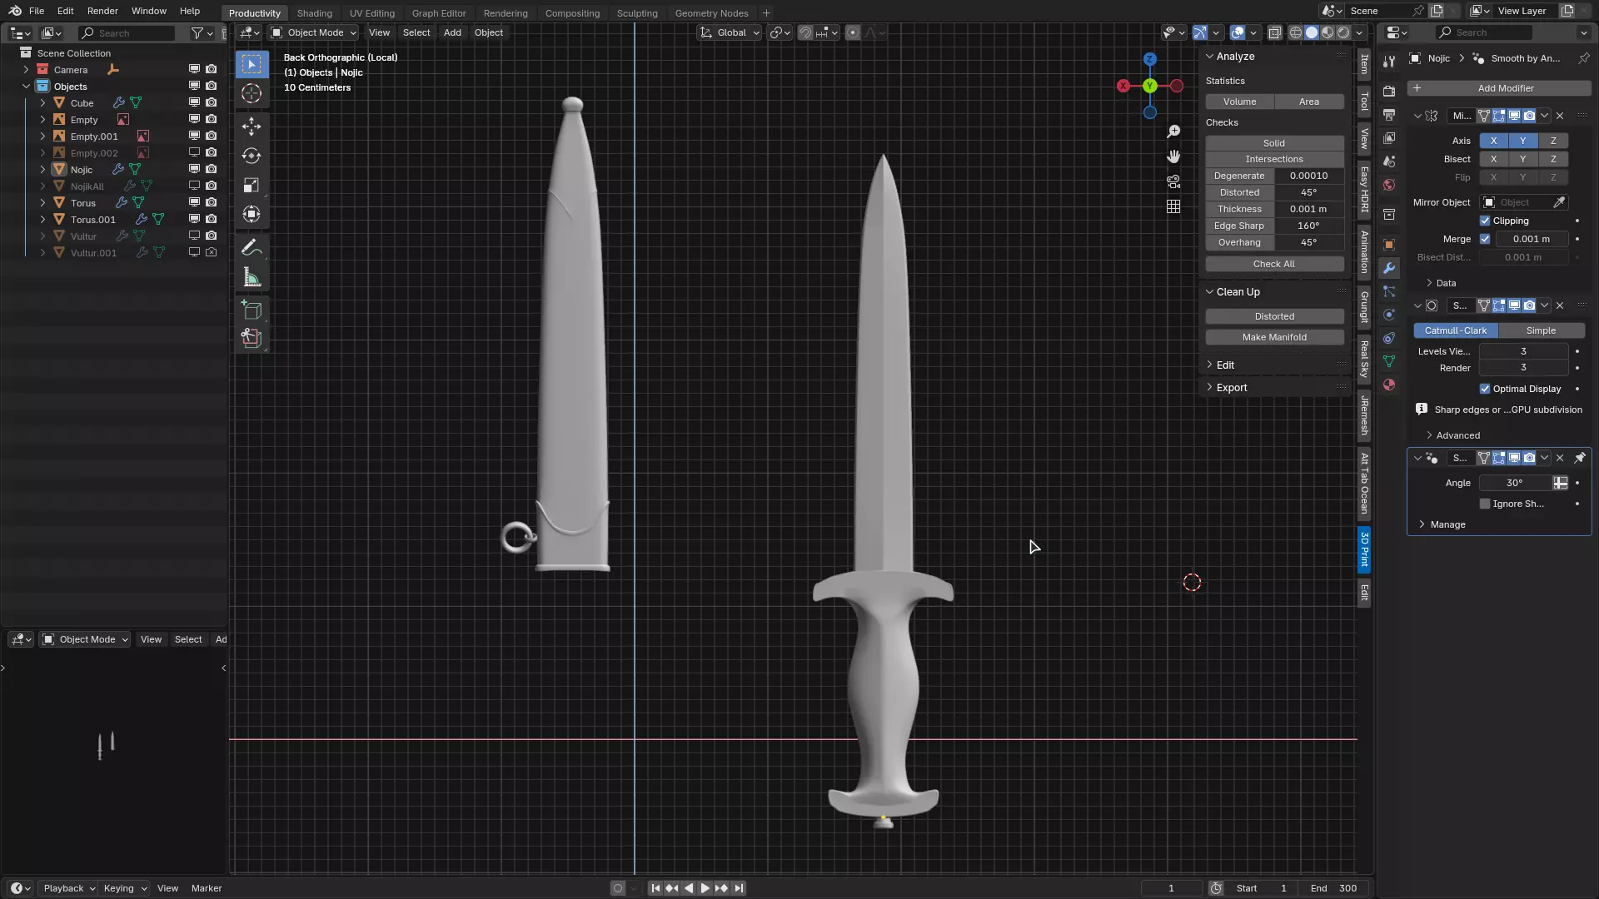Open the Render menu
The image size is (1599, 899).
pos(102,11)
